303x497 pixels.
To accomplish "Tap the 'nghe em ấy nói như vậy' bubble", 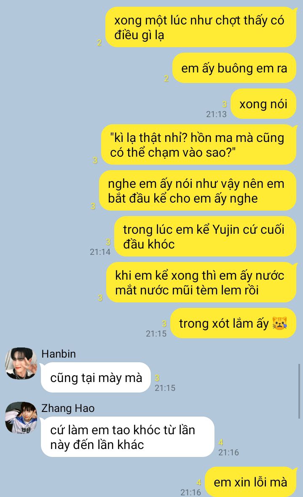I will point(198,191).
